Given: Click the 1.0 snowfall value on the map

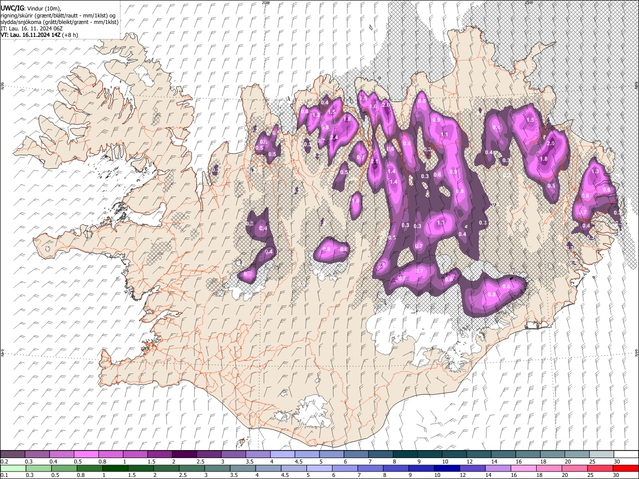Looking at the screenshot, I should pyautogui.click(x=355, y=201).
